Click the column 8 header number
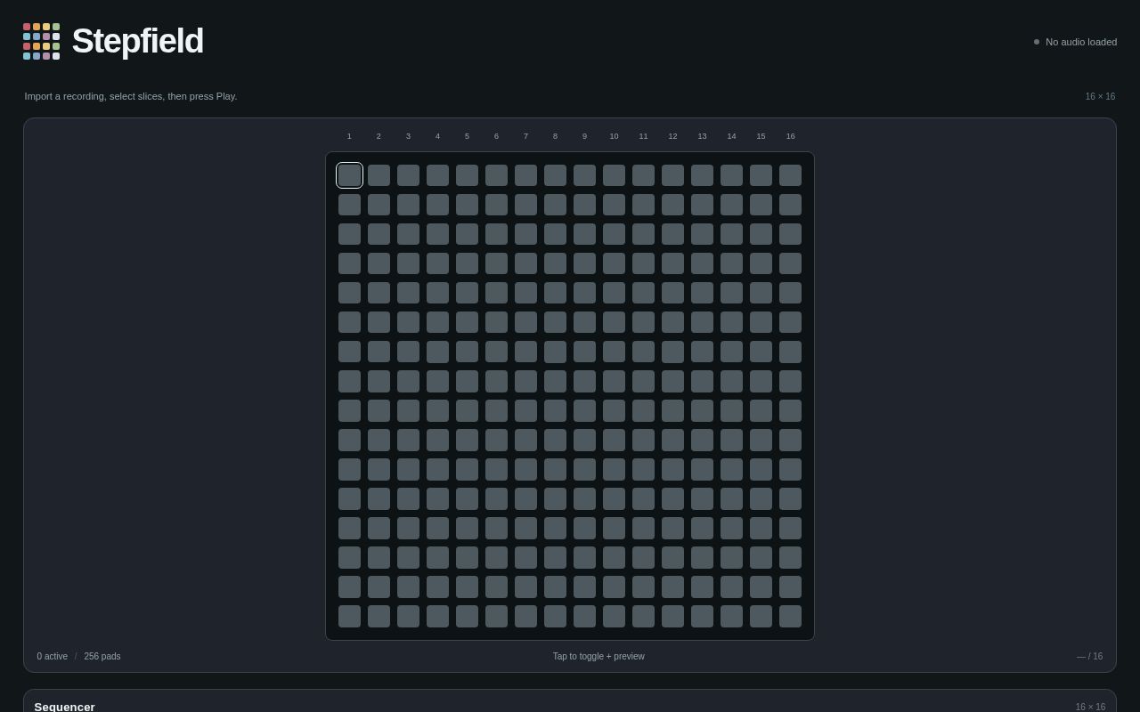 pyautogui.click(x=555, y=136)
